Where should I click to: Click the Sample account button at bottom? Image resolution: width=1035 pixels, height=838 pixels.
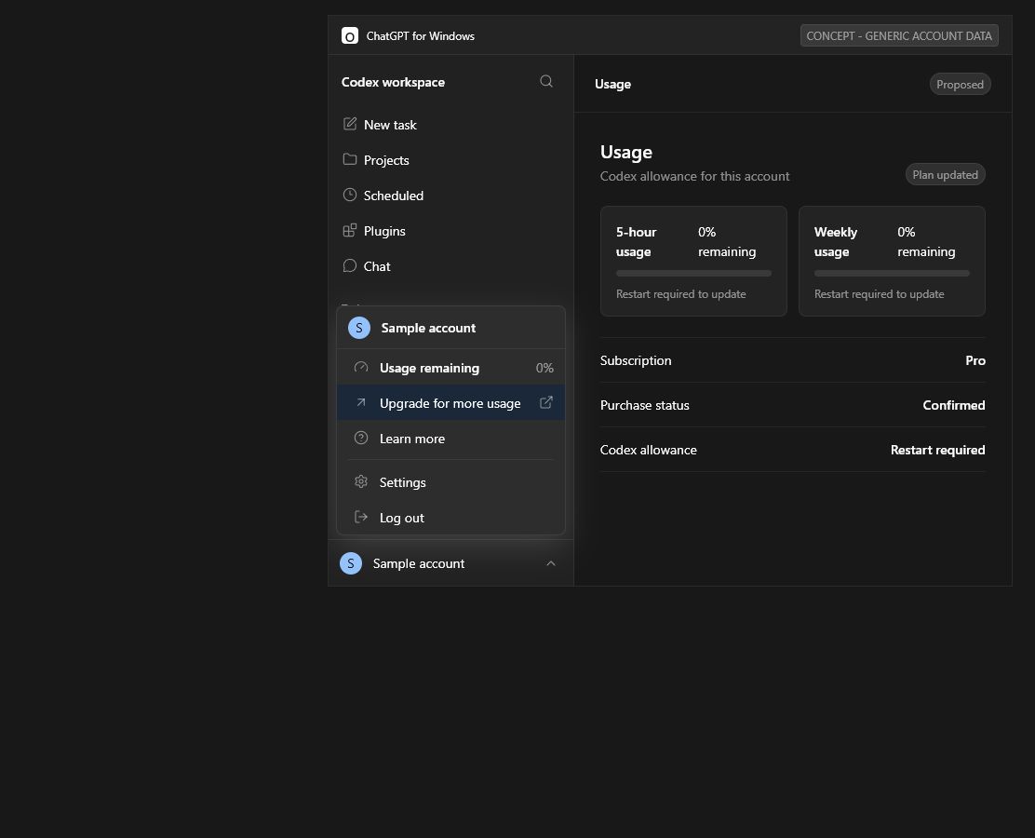coord(450,563)
